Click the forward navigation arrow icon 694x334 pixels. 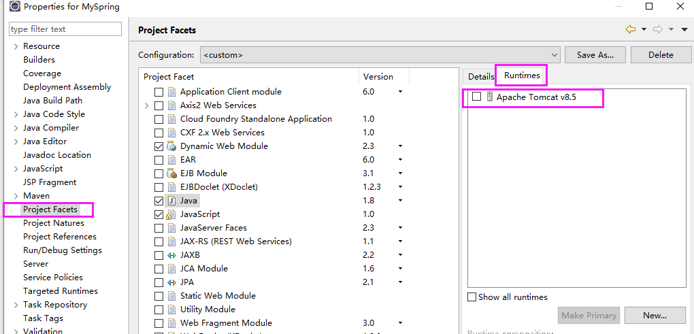(x=658, y=29)
